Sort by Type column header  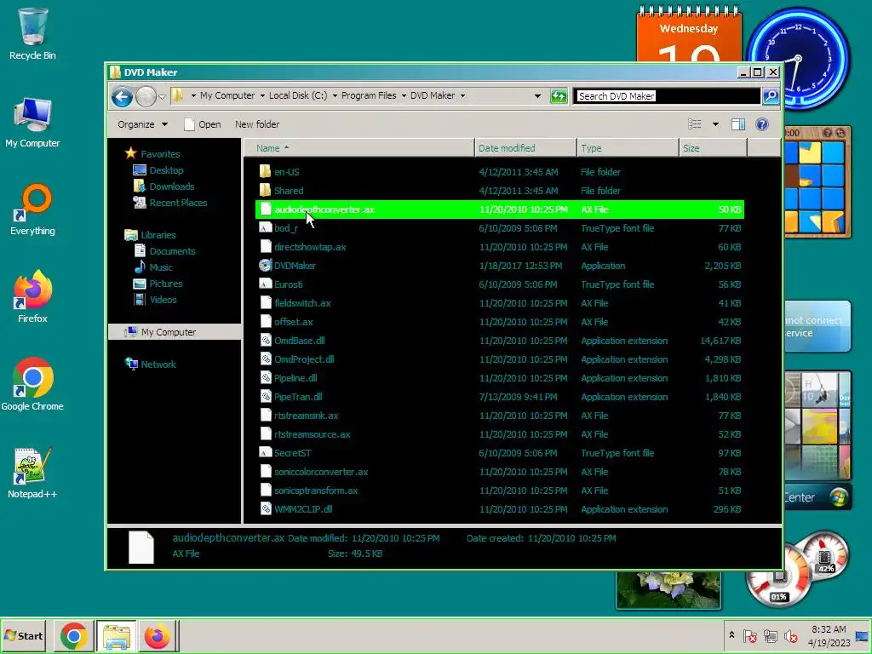tap(628, 148)
